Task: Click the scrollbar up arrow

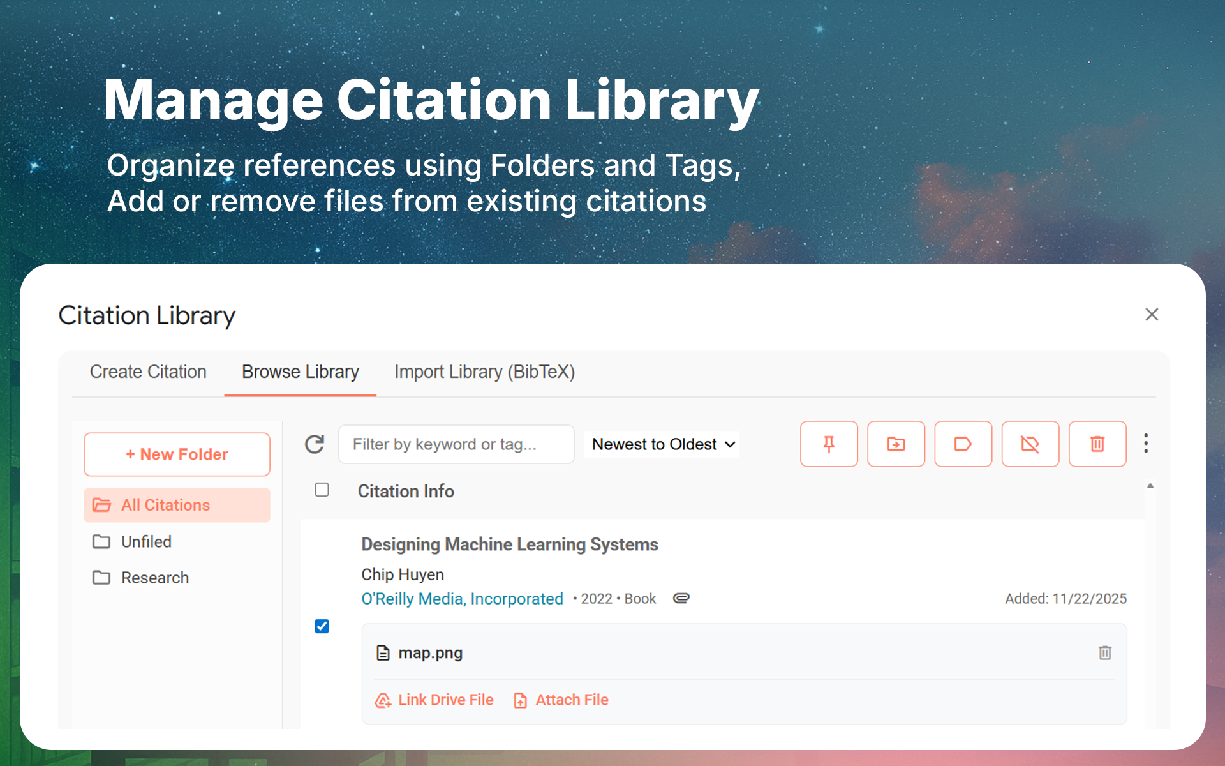Action: pyautogui.click(x=1150, y=486)
